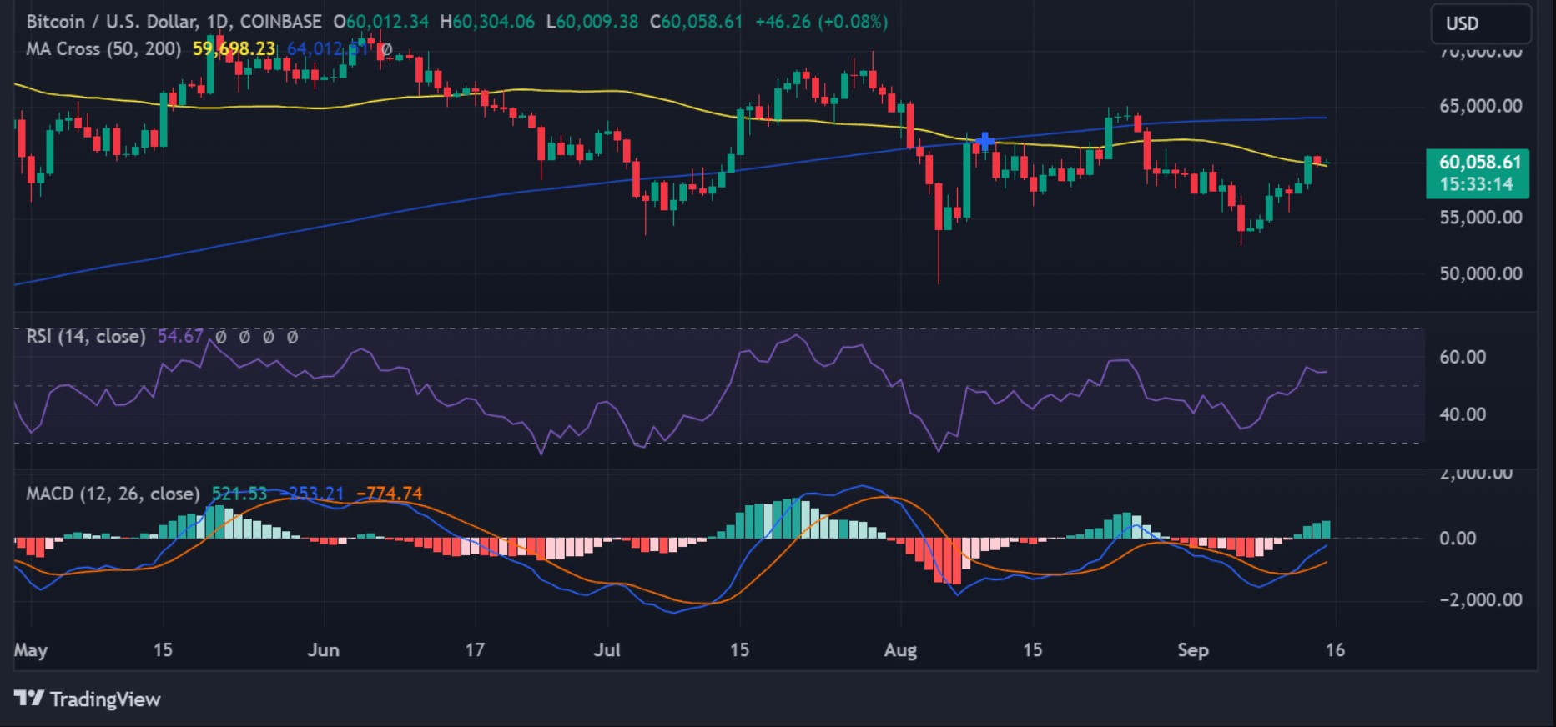Click the 65,000.00 price axis label

(1481, 106)
